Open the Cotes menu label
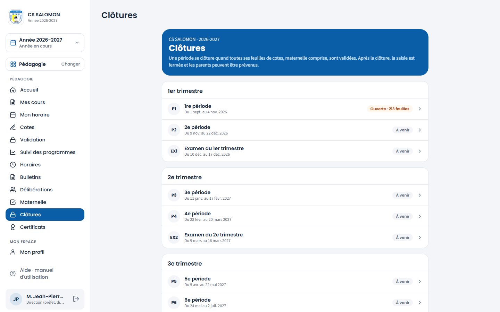 [27, 127]
